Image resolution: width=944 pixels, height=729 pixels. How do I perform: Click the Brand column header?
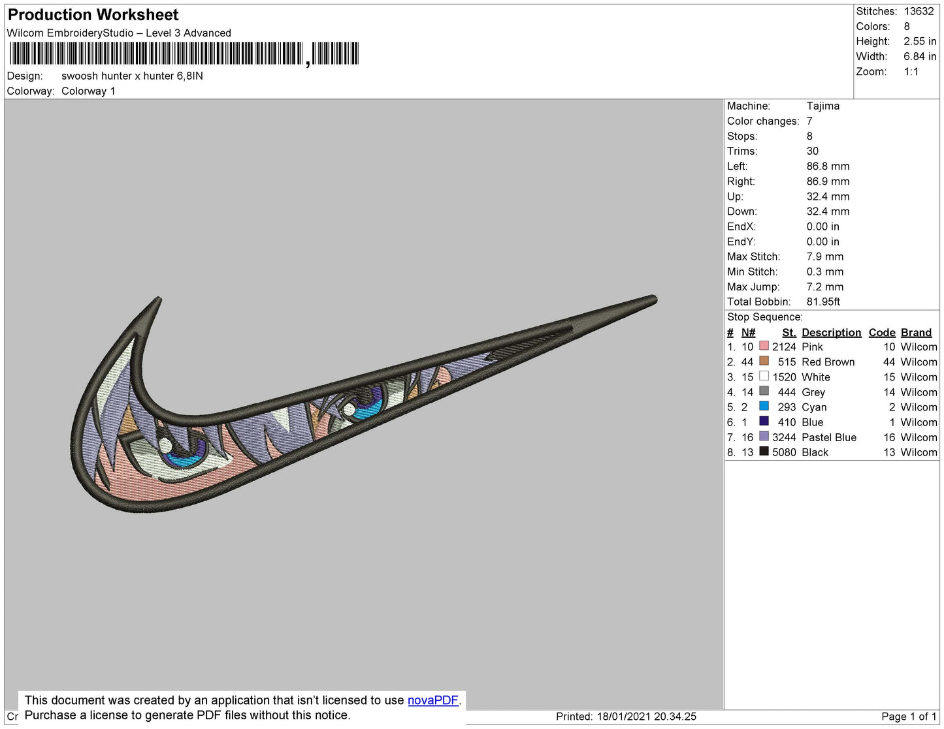click(x=916, y=332)
